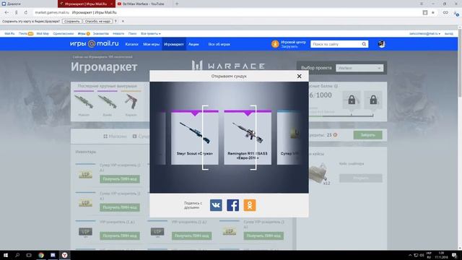Click the grey Открыть button for sniper case
The width and height of the screenshot is (462, 260).
click(x=361, y=178)
